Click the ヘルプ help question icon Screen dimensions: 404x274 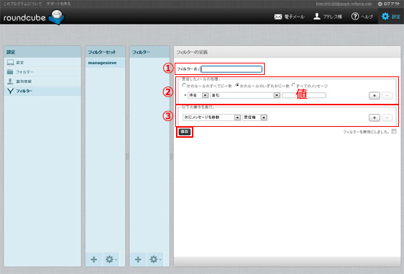pyautogui.click(x=355, y=17)
